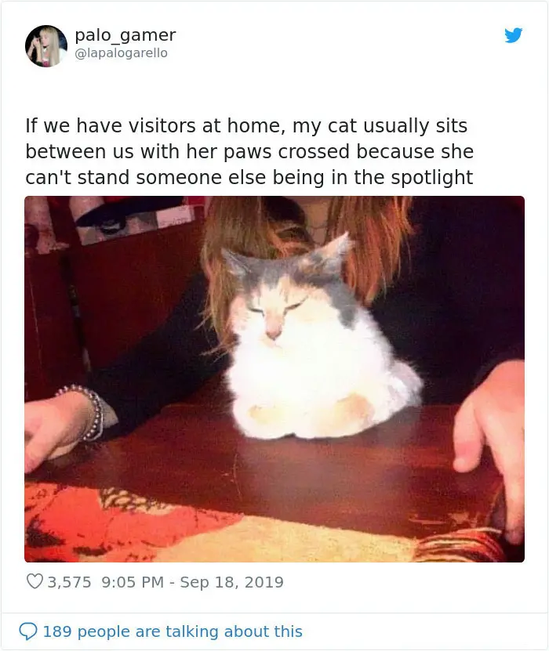Click the heart like icon
Viewport: 549px width, 651px height.
click(x=35, y=581)
